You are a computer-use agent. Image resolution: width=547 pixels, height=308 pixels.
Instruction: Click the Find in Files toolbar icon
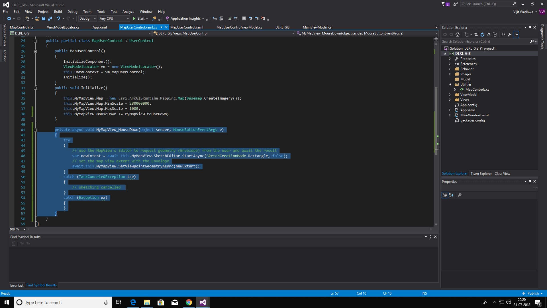(x=154, y=19)
